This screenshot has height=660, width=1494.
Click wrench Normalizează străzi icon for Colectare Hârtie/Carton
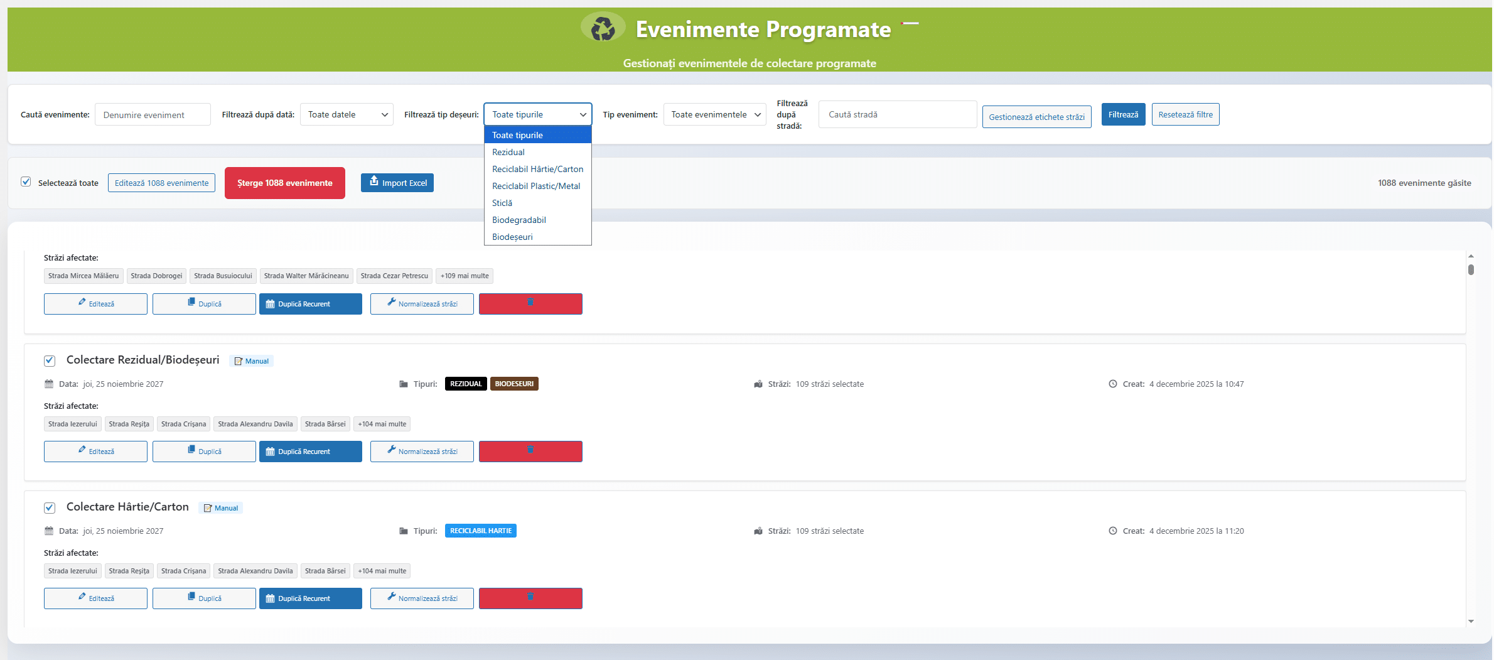[392, 597]
